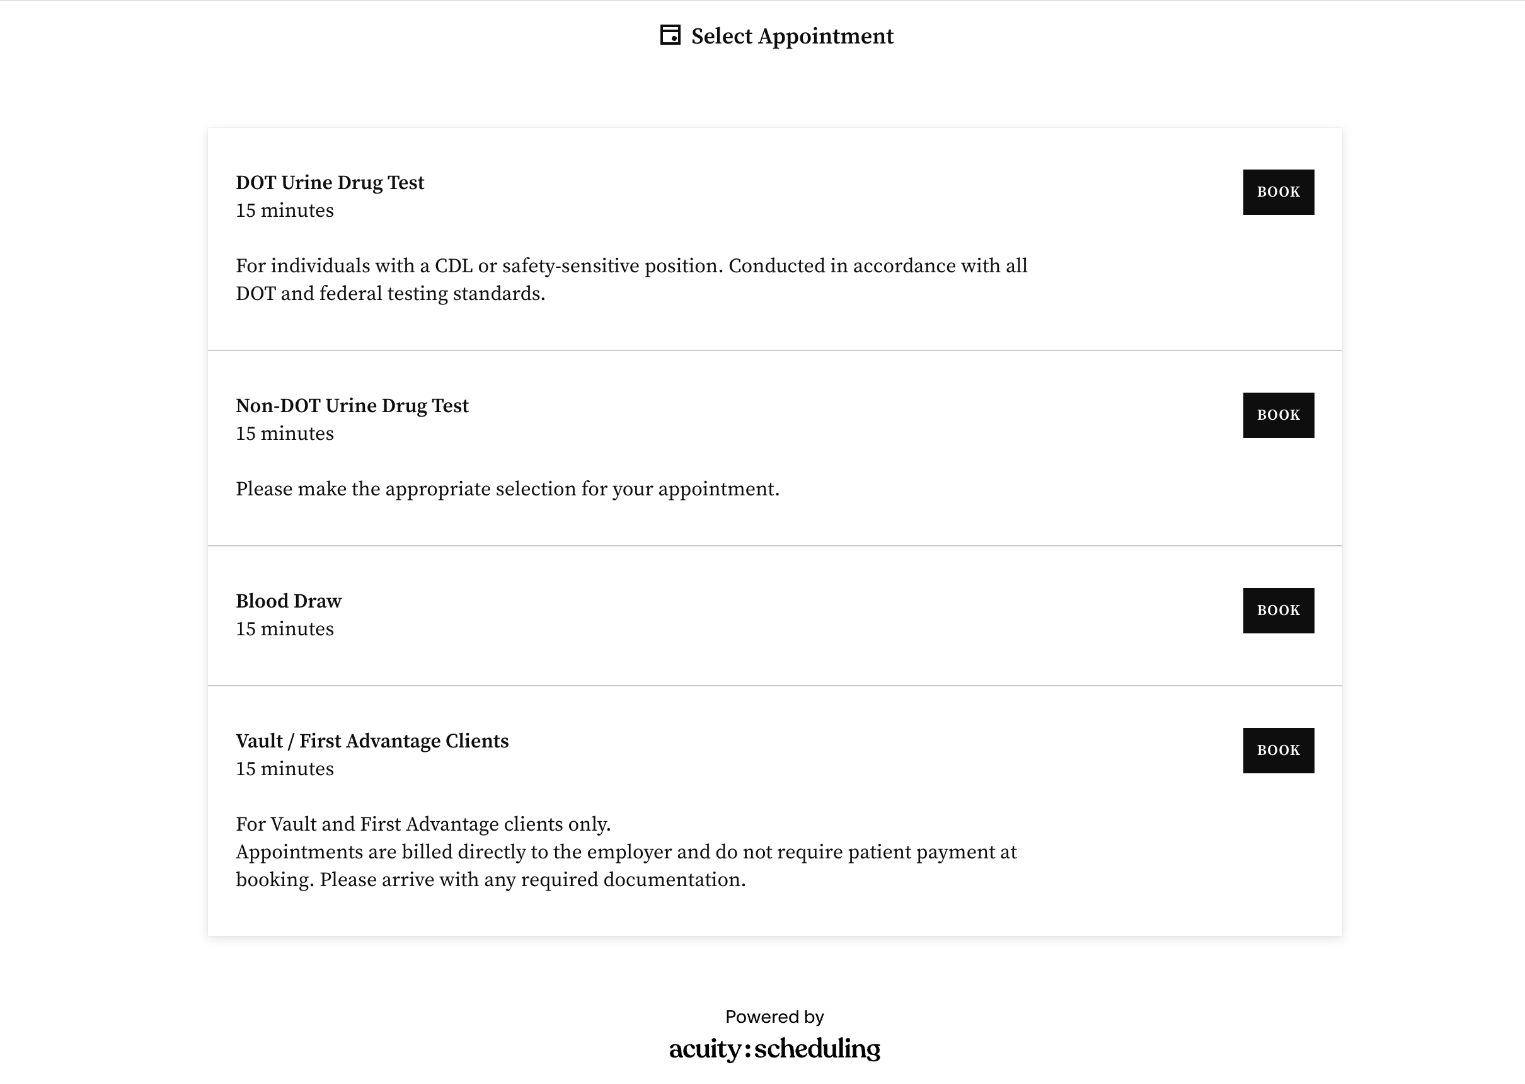
Task: Select the Vault / First Advantage Clients title
Action: [372, 741]
